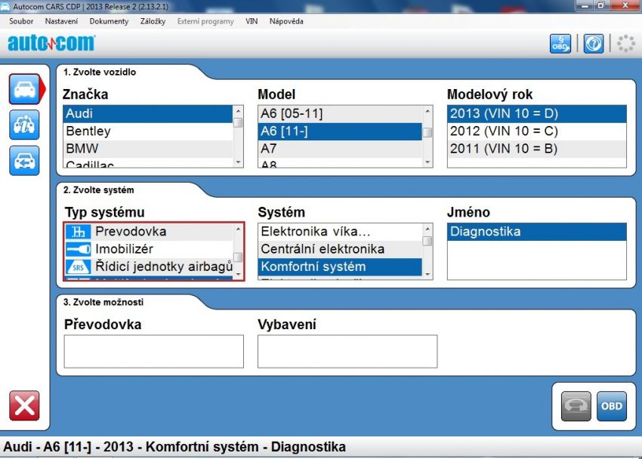Click the busy spinner icon in header

pos(625,43)
